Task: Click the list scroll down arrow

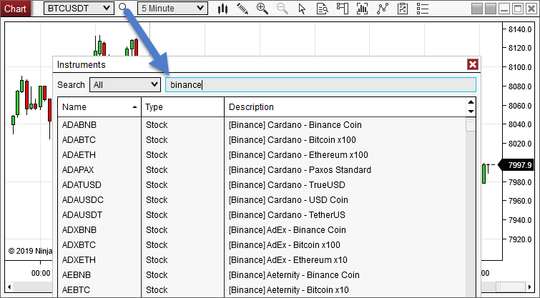Action: (471, 111)
